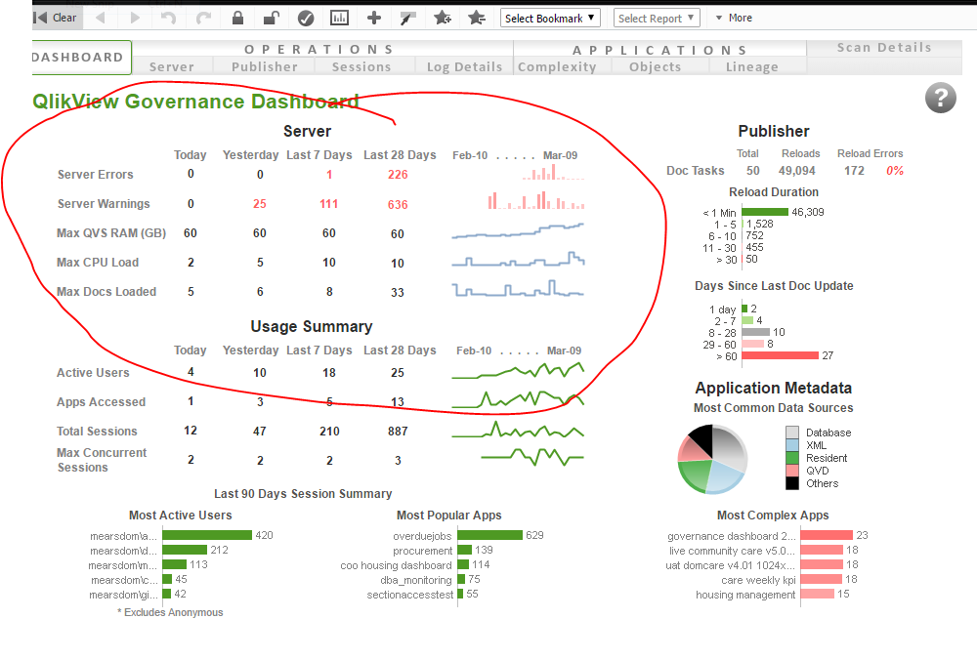Open the Log Details tab
The image size is (977, 660).
[464, 66]
